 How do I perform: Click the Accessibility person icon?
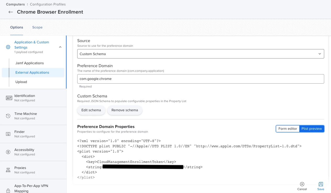click(8, 152)
